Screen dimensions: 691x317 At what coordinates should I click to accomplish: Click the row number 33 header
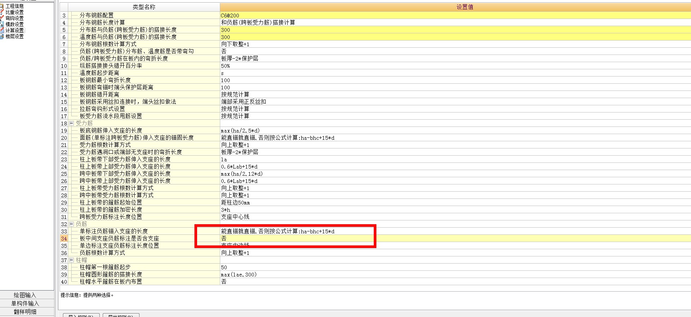(64, 231)
